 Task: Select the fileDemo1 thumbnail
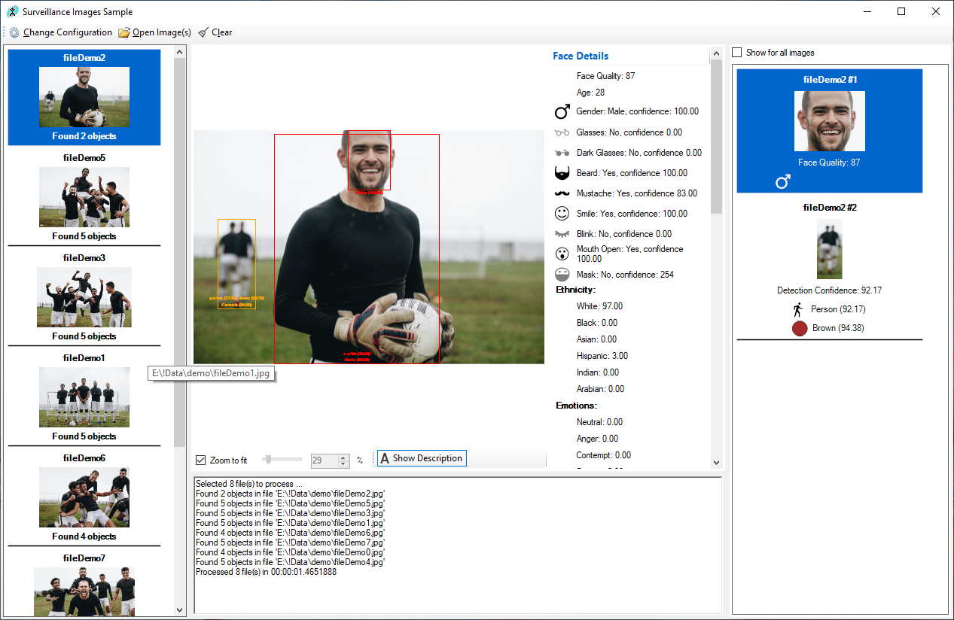[84, 397]
